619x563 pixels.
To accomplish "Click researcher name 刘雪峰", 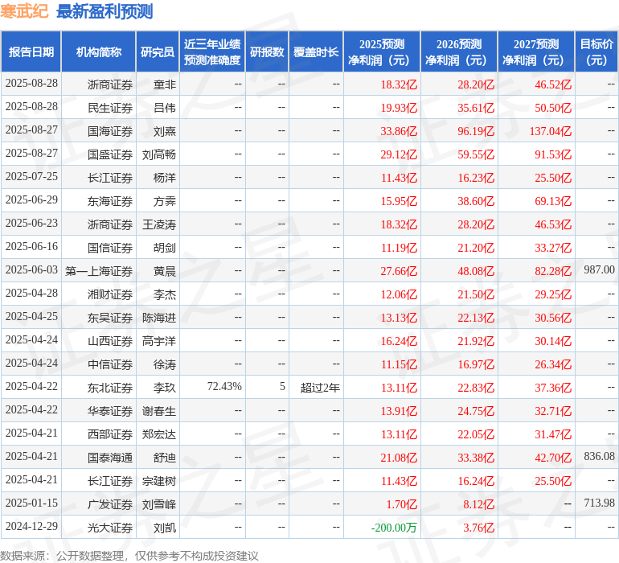I will (159, 504).
